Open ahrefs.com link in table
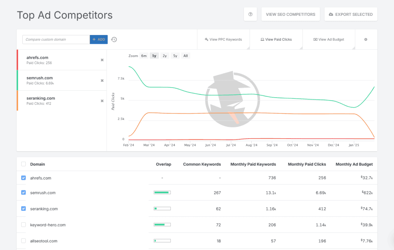 40,178
